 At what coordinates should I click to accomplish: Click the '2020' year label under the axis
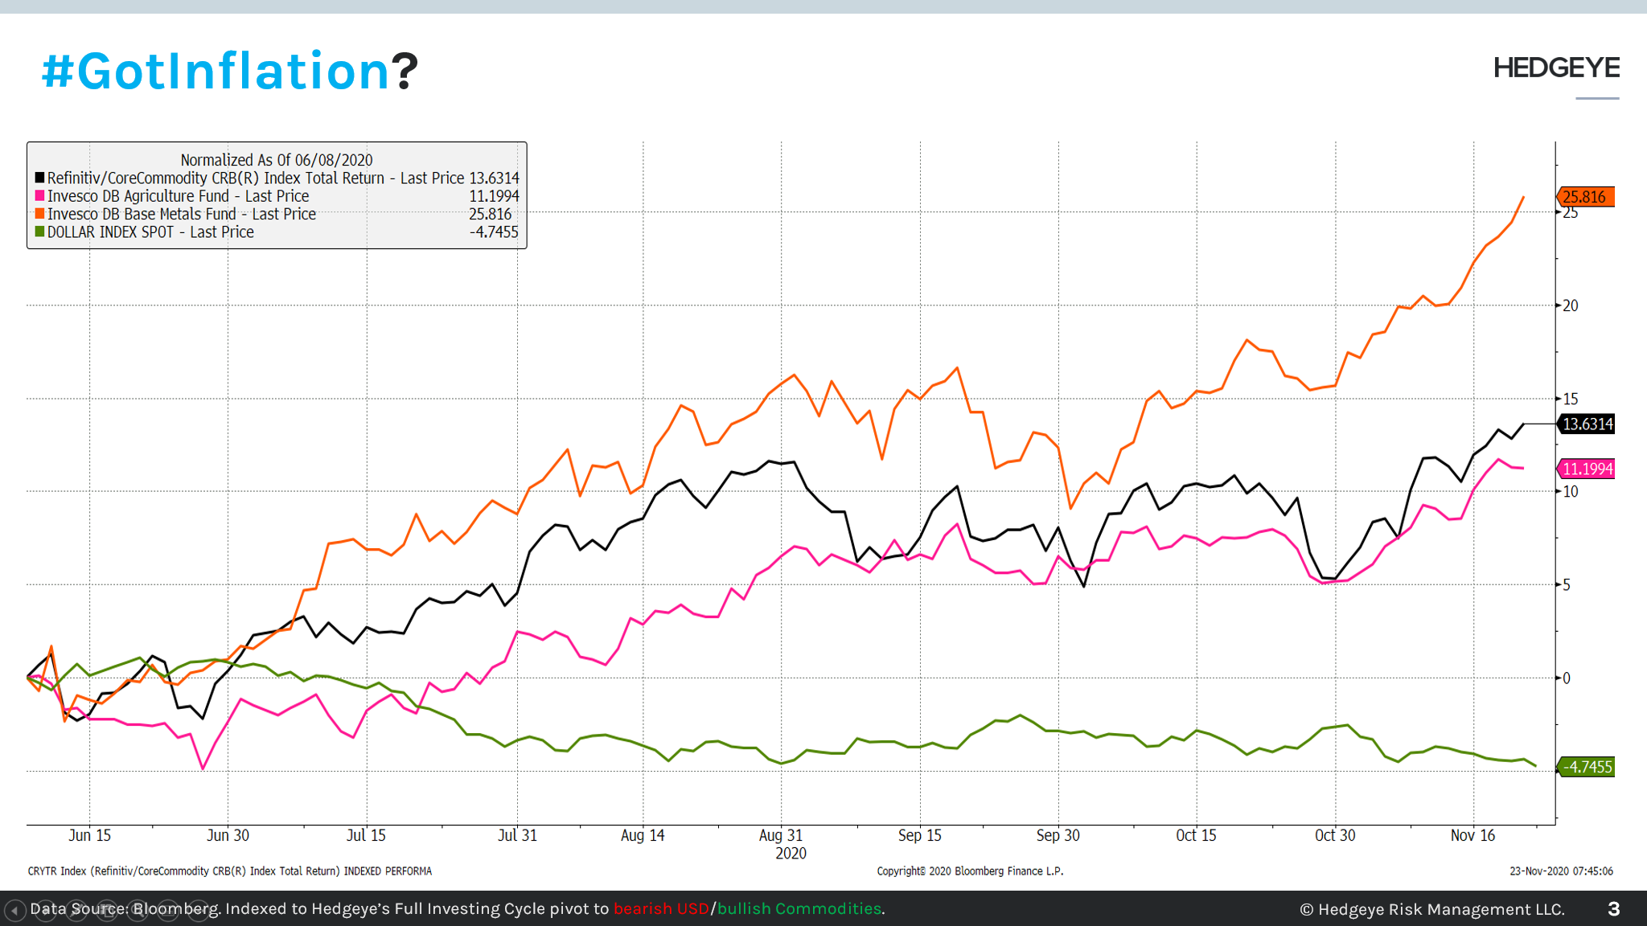(791, 854)
